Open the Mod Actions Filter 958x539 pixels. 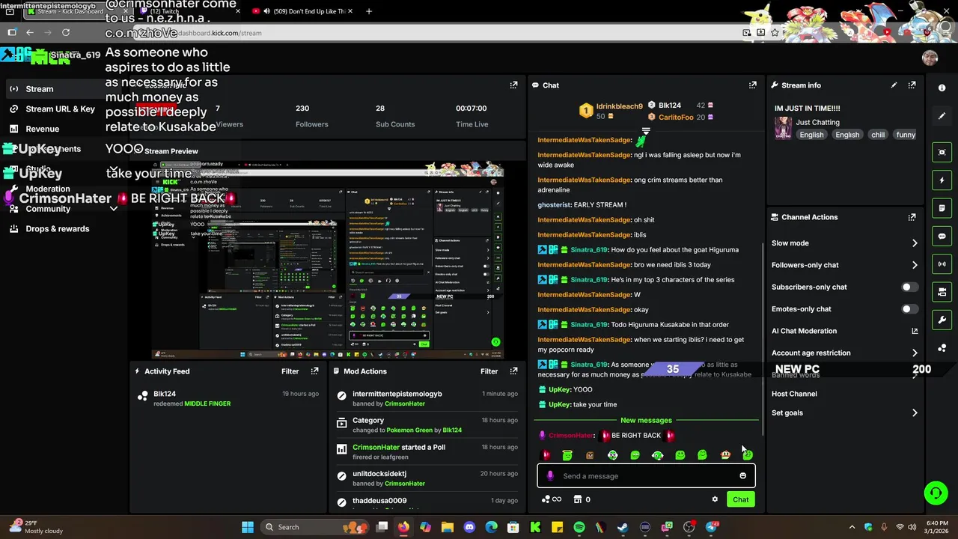[x=489, y=371]
